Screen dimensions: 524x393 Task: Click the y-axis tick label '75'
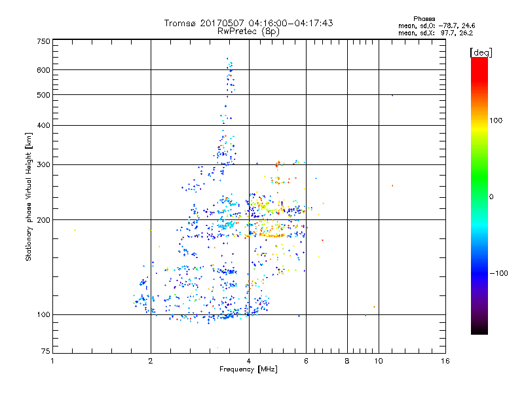tap(46, 351)
